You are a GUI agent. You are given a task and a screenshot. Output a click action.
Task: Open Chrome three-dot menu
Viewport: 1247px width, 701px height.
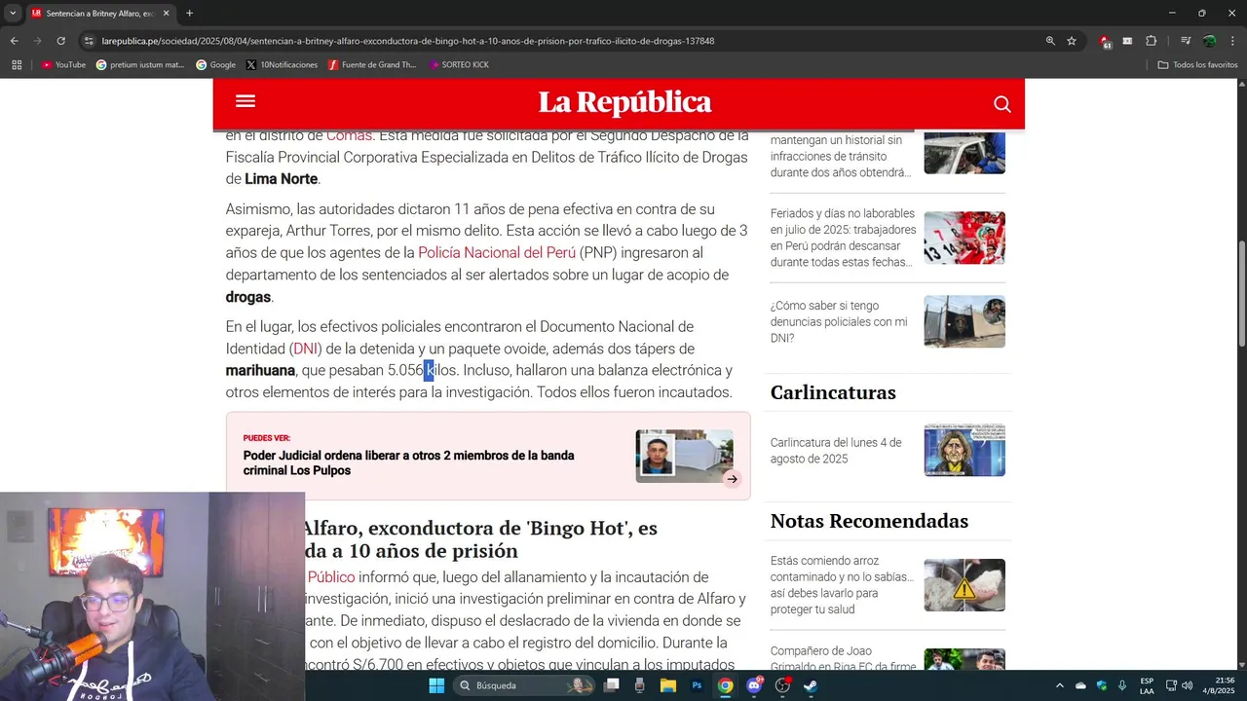pyautogui.click(x=1232, y=41)
